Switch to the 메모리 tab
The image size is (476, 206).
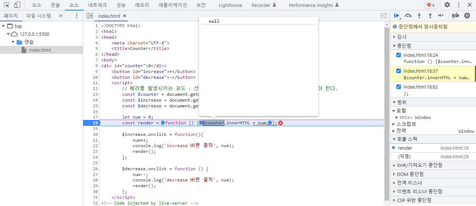142,5
